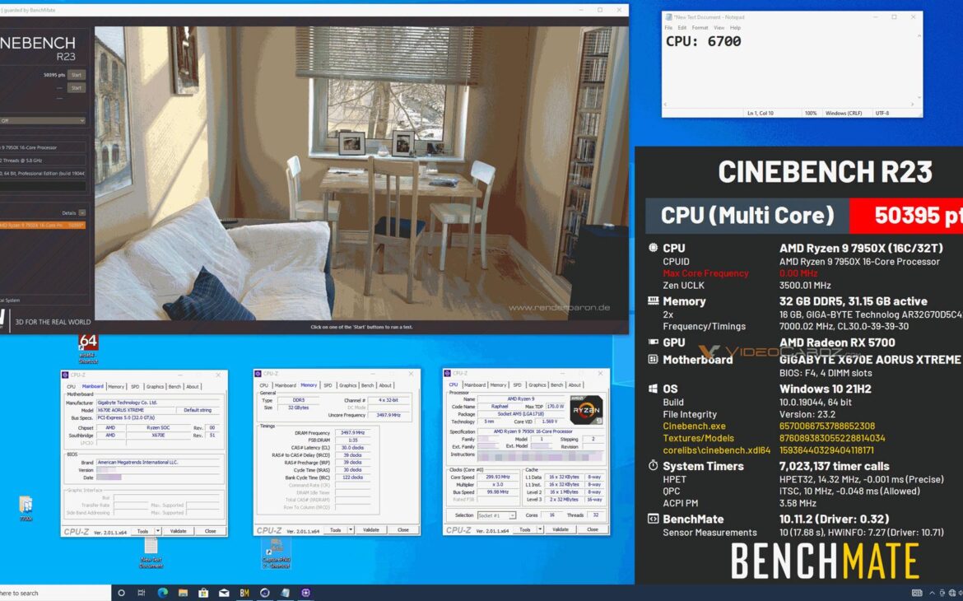Start the CPU multi-core benchmark in Cinebench
This screenshot has width=963, height=601.
click(75, 74)
